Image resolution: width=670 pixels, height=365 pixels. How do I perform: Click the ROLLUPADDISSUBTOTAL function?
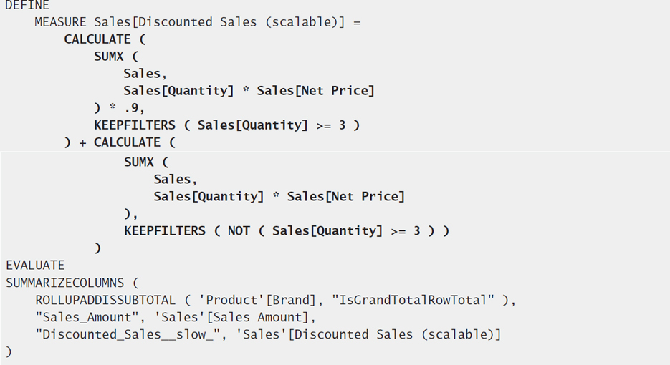click(105, 300)
